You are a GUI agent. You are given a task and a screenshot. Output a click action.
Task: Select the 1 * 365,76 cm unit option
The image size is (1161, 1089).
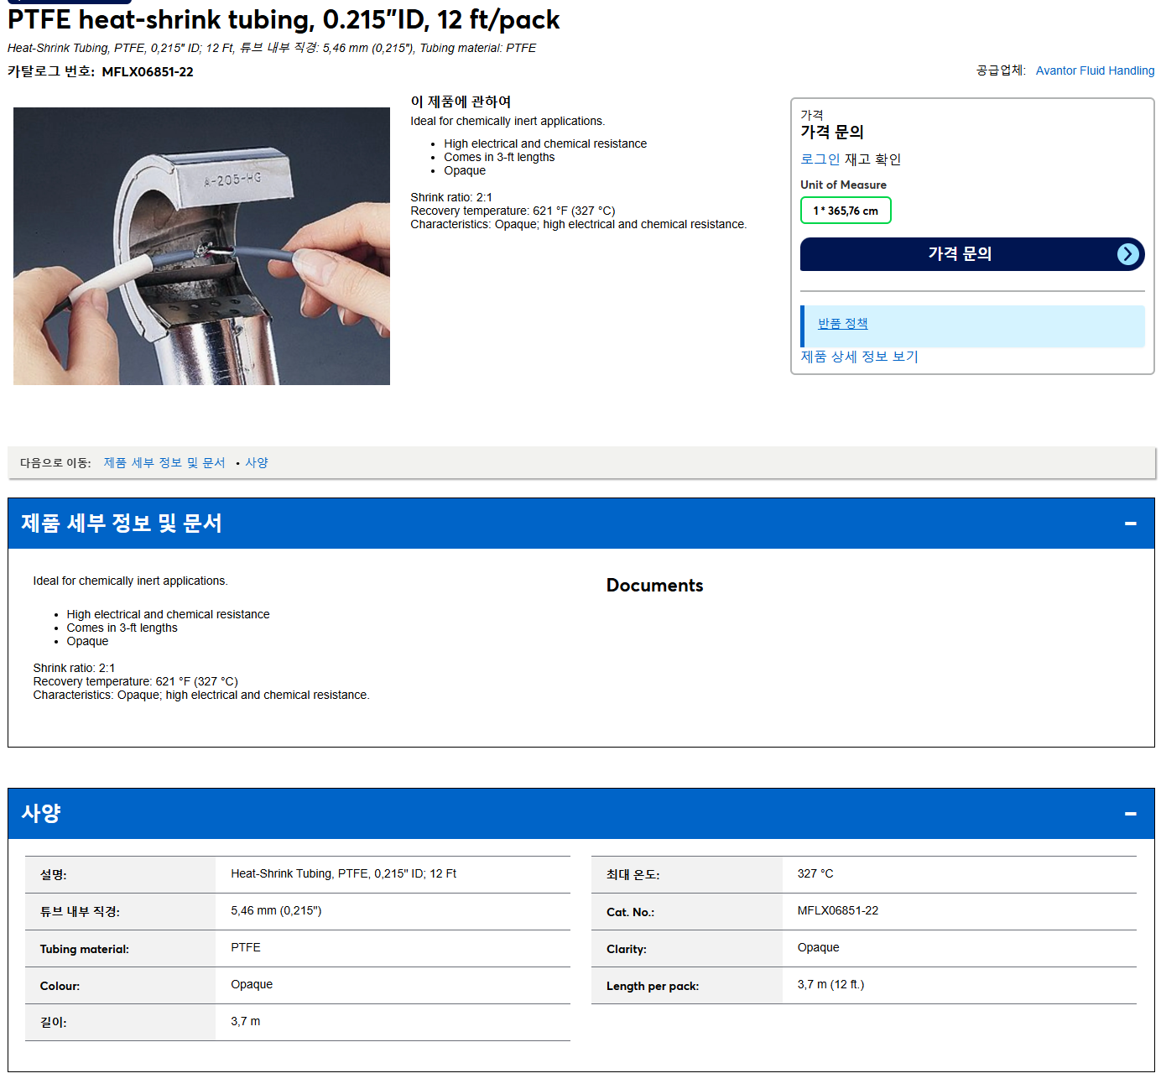pos(846,211)
